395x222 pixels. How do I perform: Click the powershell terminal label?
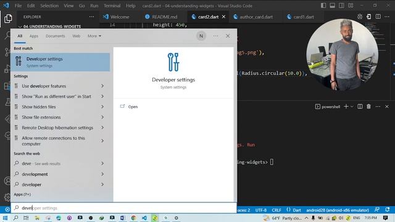coord(331,107)
